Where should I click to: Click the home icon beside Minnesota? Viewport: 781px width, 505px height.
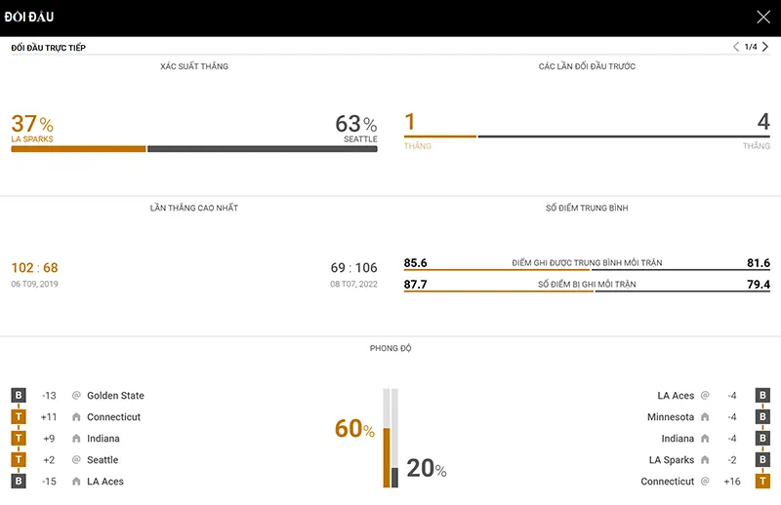705,417
